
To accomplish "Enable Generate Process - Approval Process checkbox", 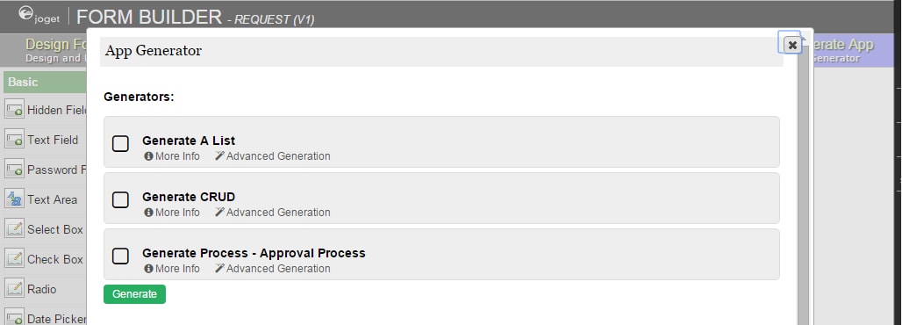I will click(120, 256).
